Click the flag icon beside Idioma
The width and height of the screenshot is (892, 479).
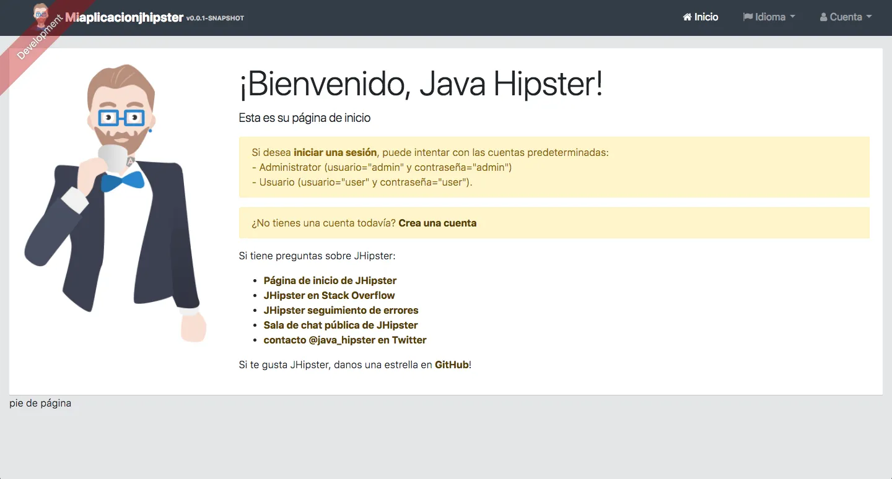(748, 17)
